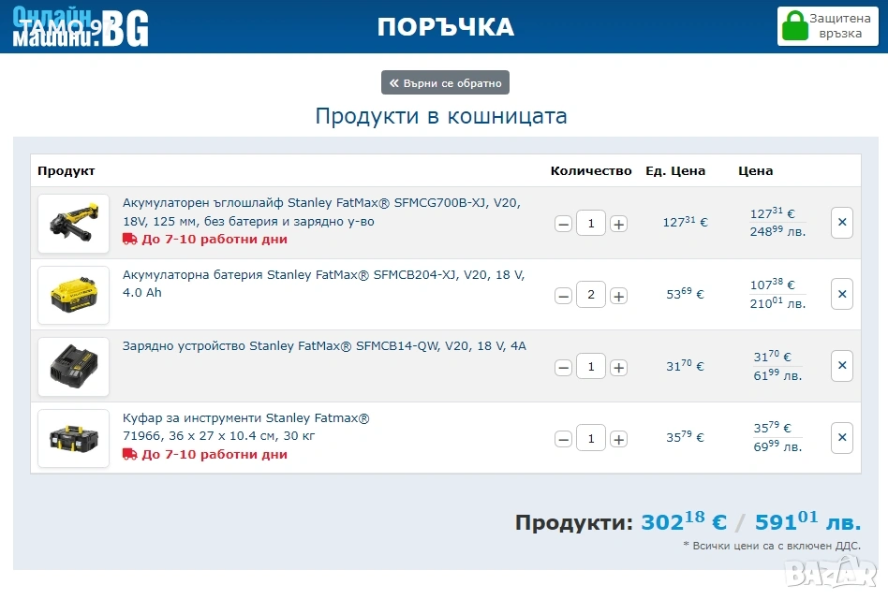
Task: Click the Продукти в кошницата heading
Action: click(441, 116)
